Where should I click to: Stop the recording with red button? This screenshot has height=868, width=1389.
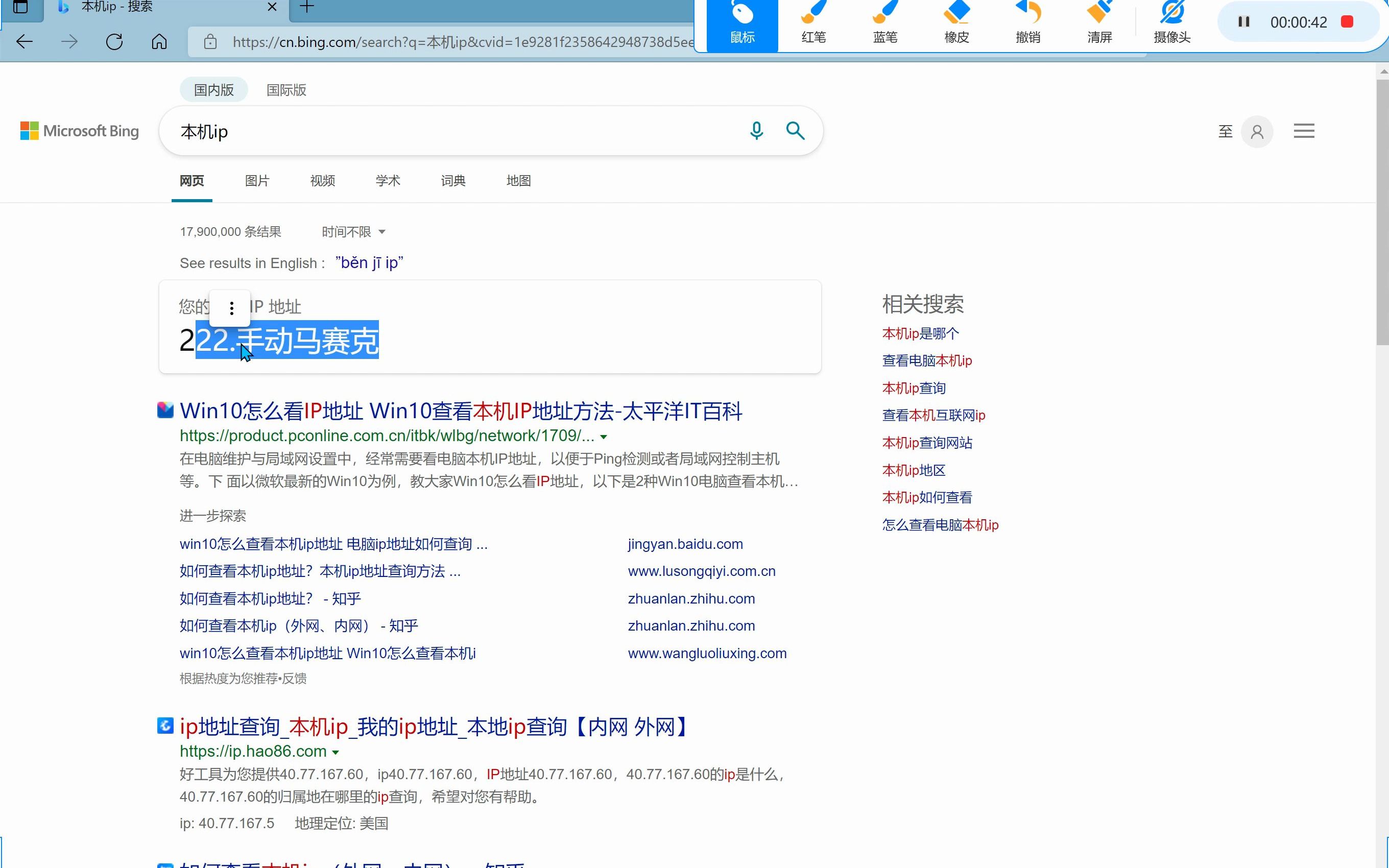point(1347,22)
